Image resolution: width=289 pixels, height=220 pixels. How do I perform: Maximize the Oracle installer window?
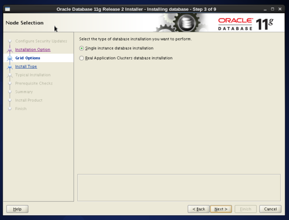[x=272, y=9]
